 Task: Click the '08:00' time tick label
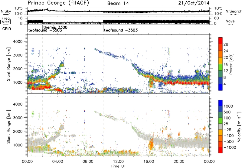tap(88, 162)
